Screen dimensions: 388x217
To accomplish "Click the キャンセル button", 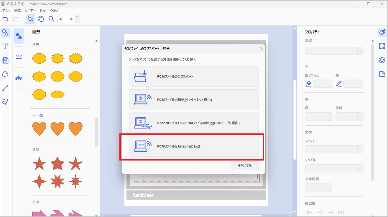I will click(x=245, y=165).
